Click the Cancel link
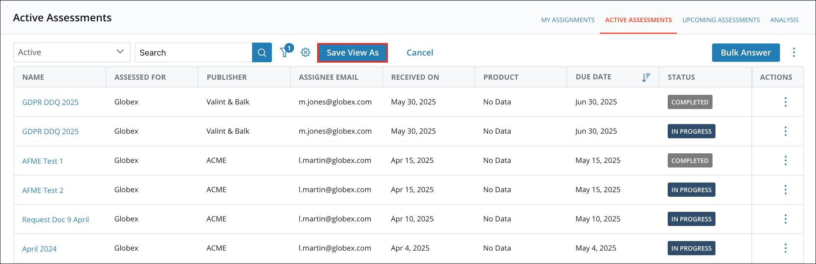The image size is (816, 264). 420,53
